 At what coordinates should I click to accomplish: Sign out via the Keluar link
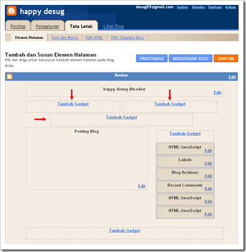pos(231,7)
